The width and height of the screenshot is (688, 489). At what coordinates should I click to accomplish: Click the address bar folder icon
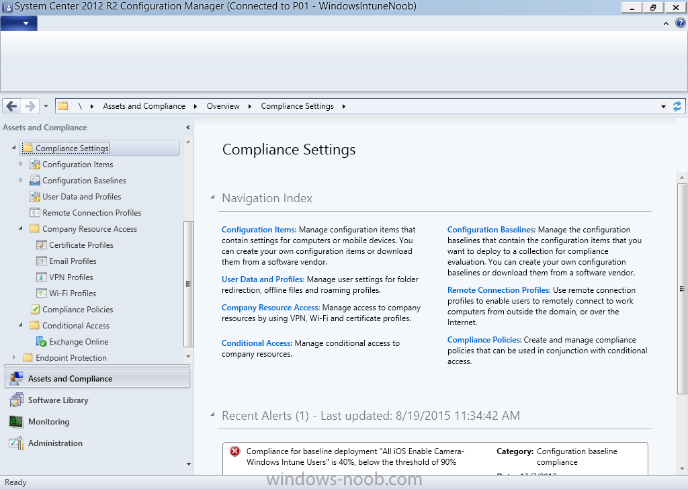(64, 106)
